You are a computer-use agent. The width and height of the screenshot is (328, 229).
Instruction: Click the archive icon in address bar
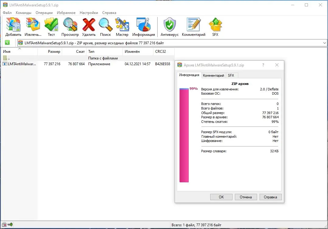click(x=20, y=43)
